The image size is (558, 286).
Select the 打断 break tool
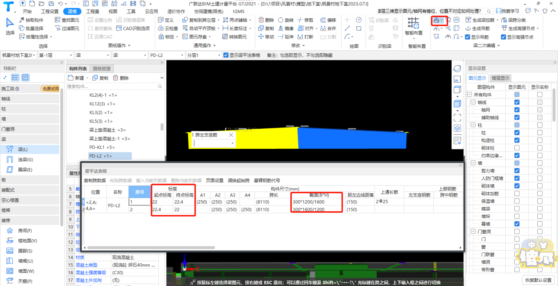coord(305,37)
